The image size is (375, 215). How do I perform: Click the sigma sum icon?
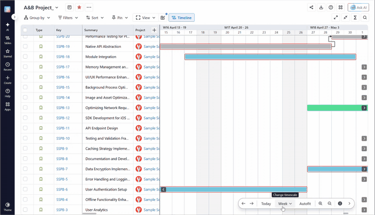point(355,18)
